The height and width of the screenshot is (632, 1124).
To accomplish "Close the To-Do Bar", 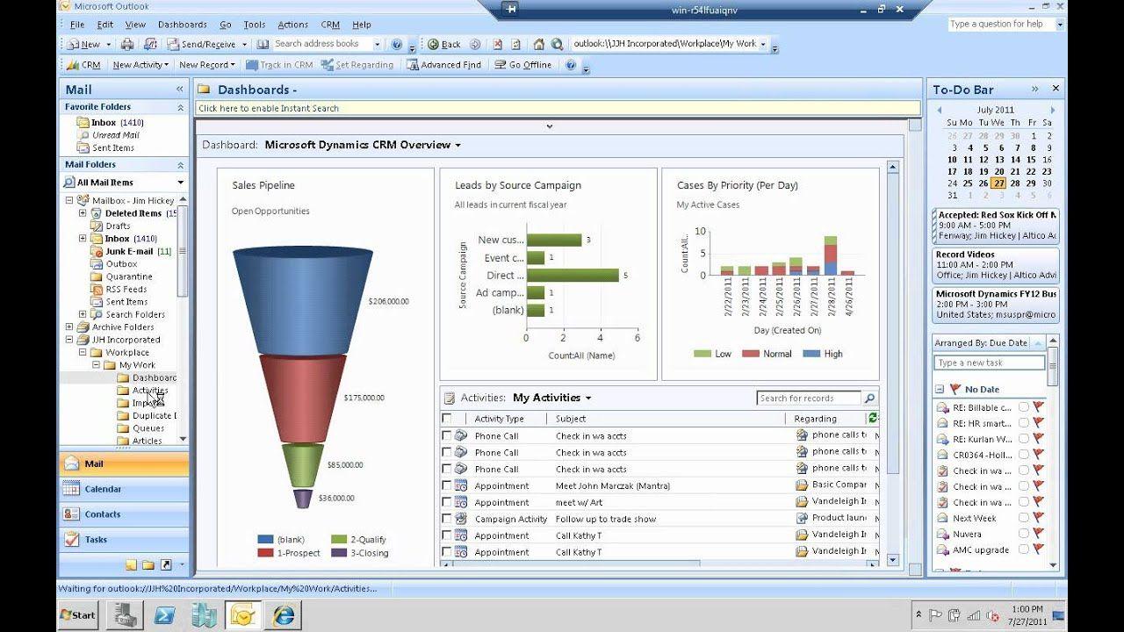I will 1056,89.
